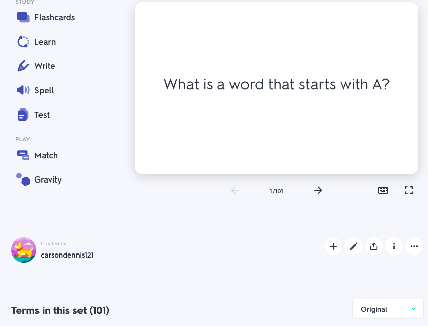Image resolution: width=428 pixels, height=326 pixels.
Task: Open Flashcards study mode icon
Action: (x=23, y=17)
